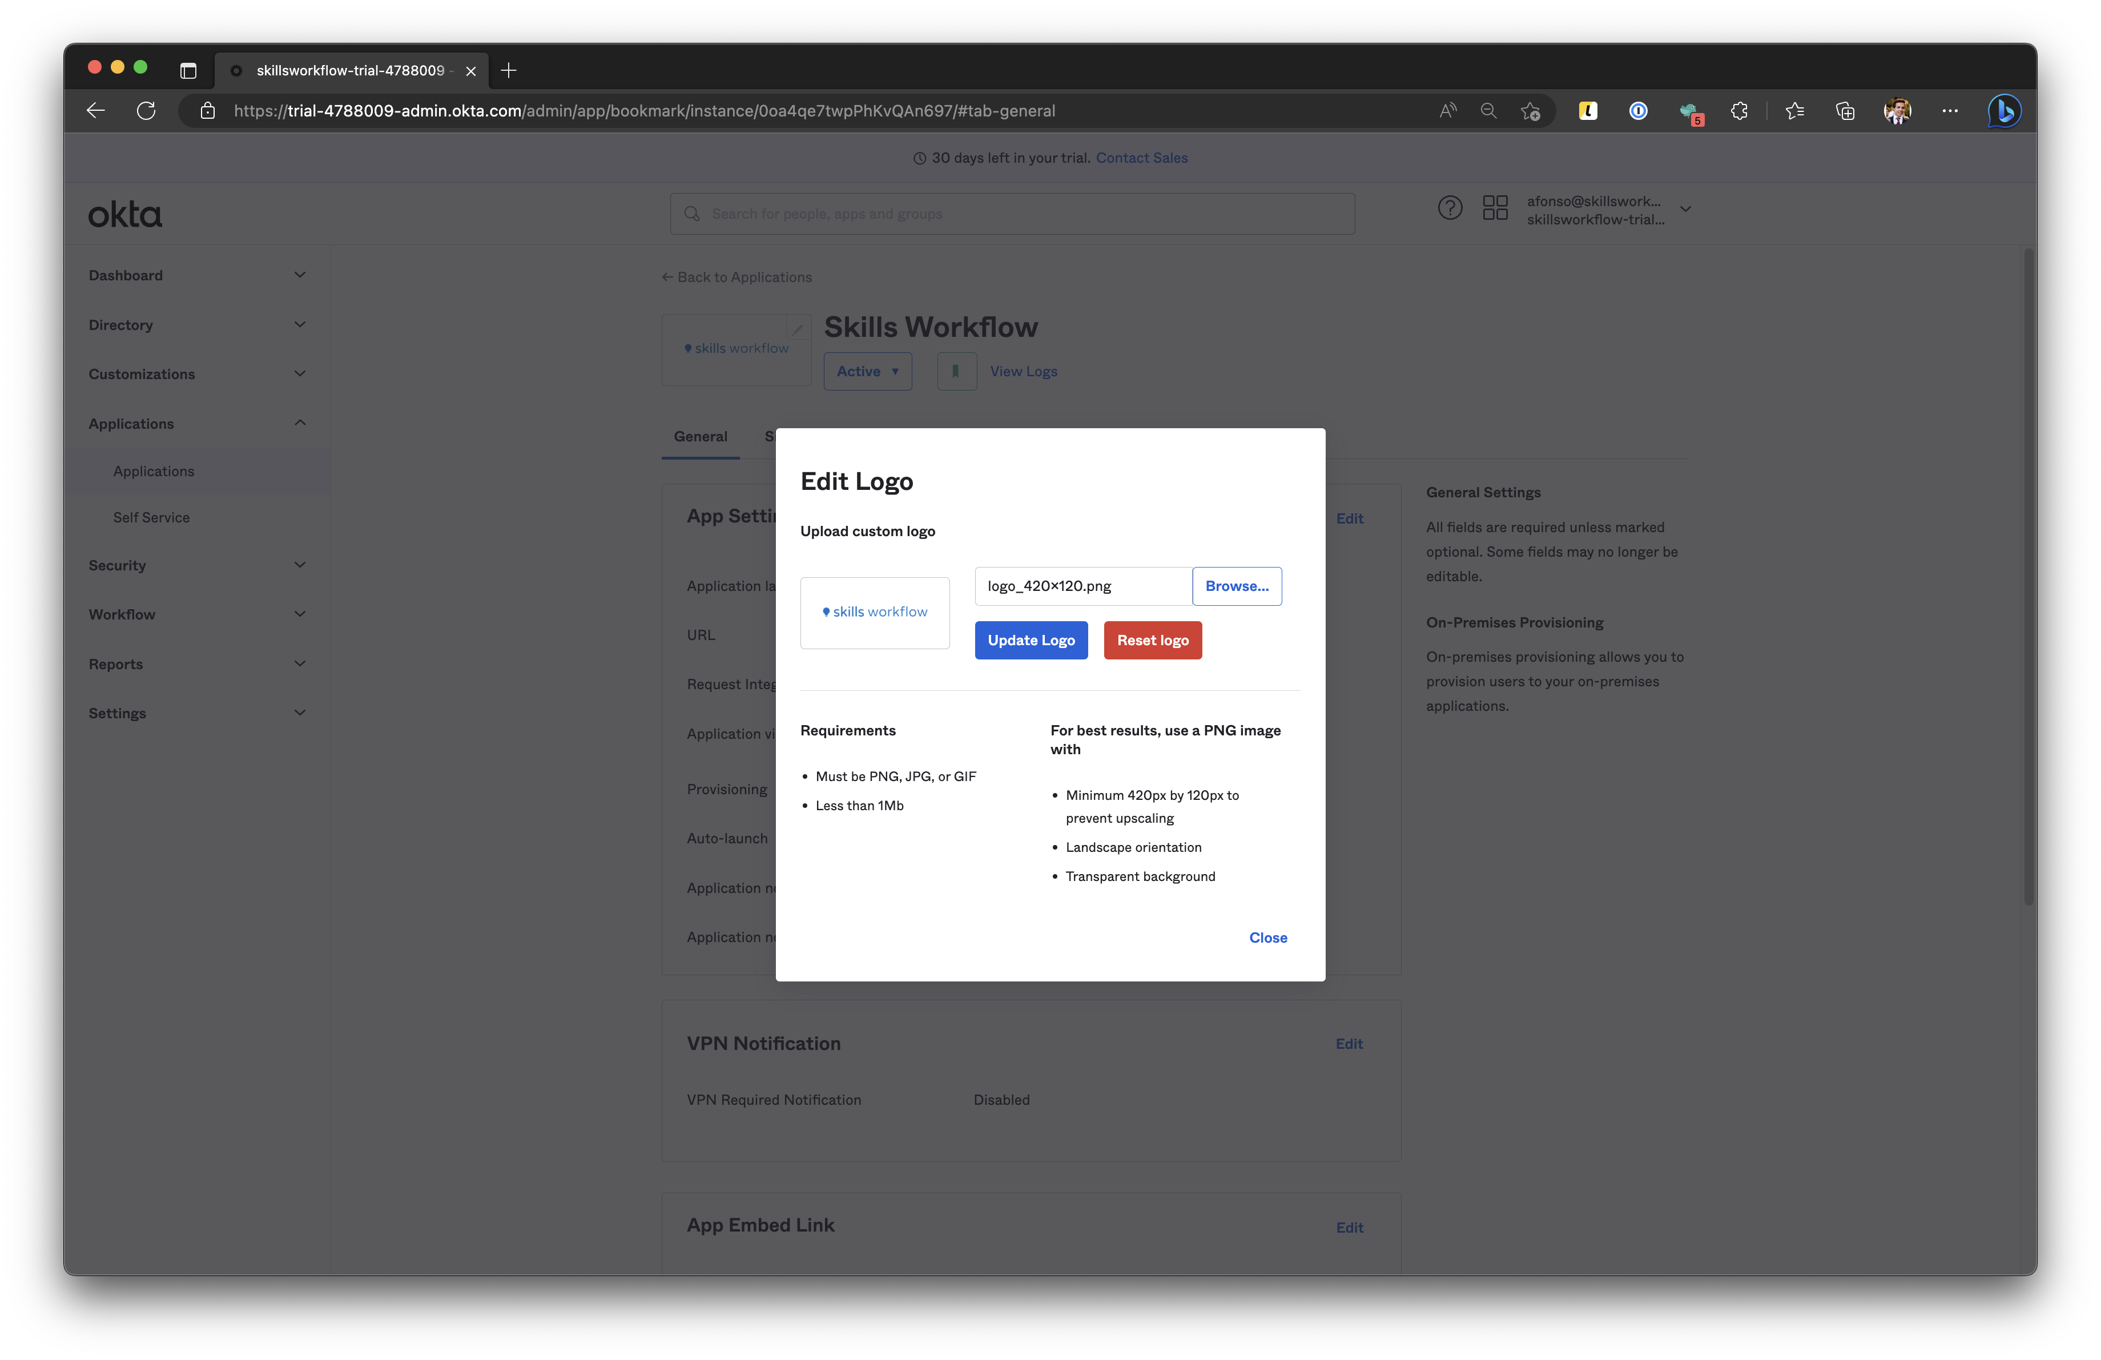Click the 'Disabled' VPN notification value
The width and height of the screenshot is (2101, 1360).
click(1001, 1100)
